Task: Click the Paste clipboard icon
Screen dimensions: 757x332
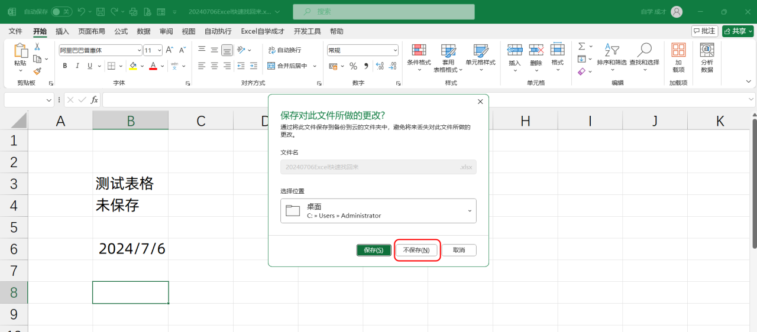Action: pyautogui.click(x=20, y=51)
